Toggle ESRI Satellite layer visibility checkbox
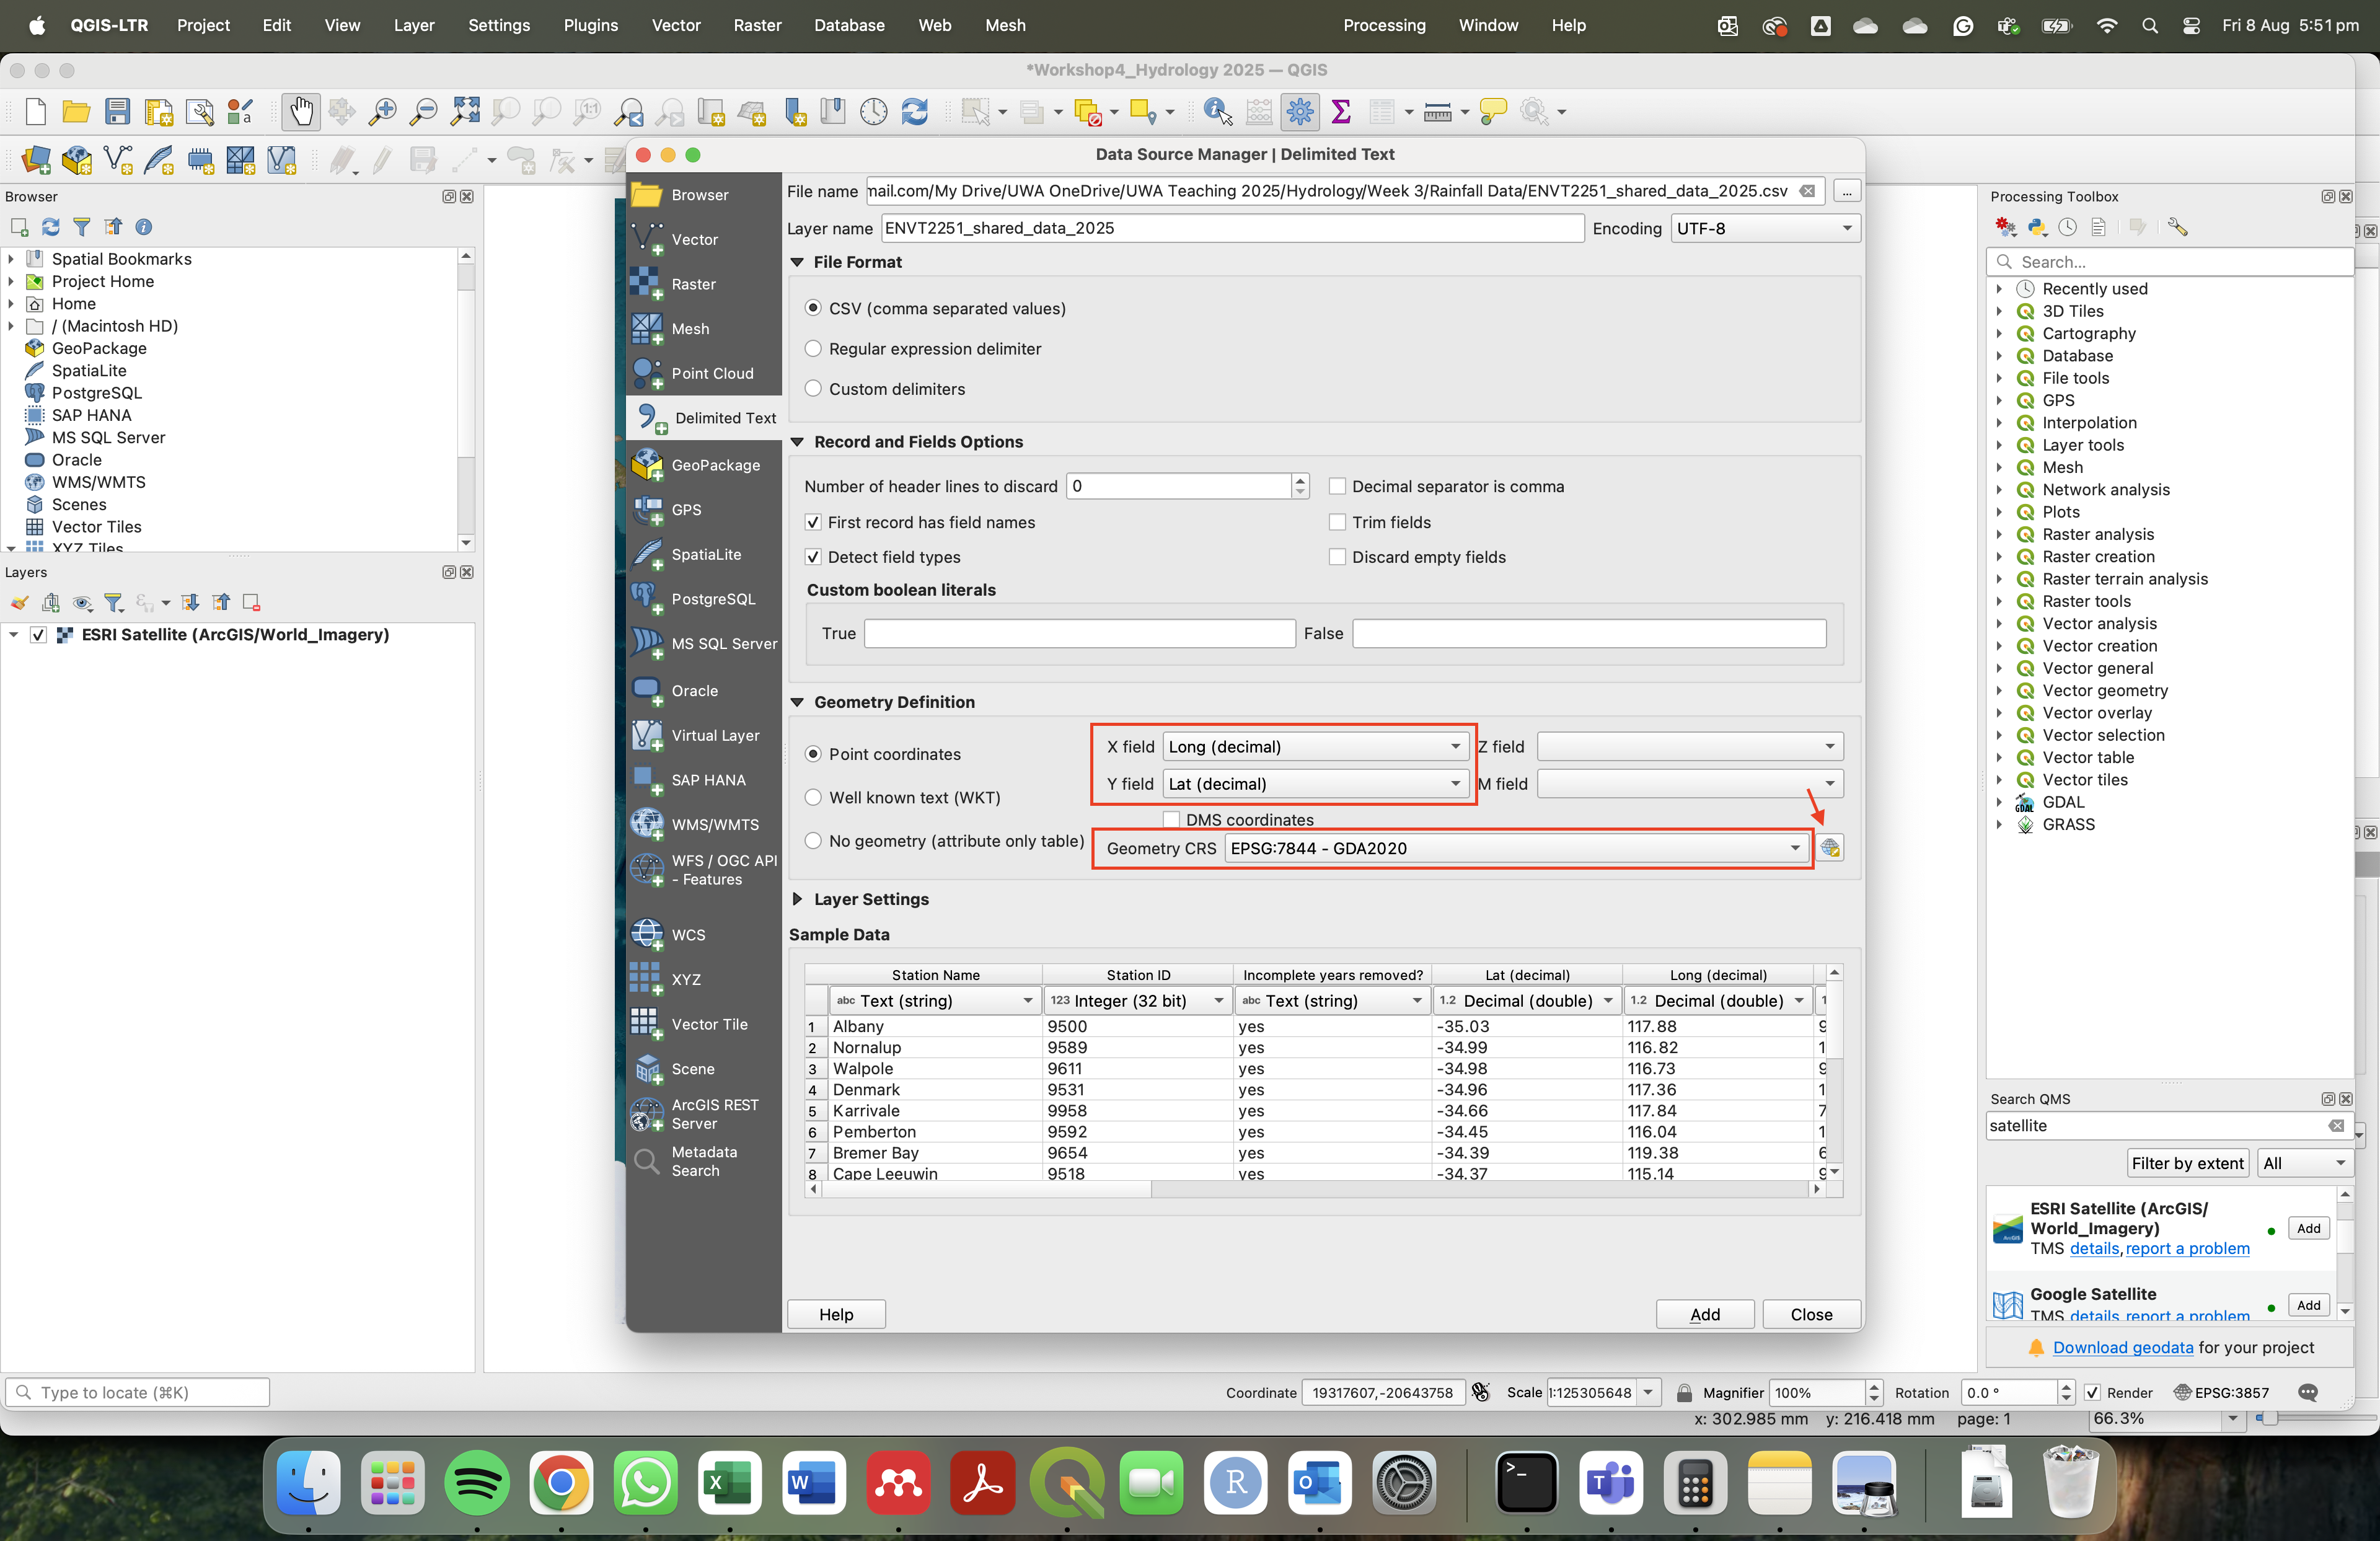This screenshot has width=2380, height=1541. coord(38,635)
